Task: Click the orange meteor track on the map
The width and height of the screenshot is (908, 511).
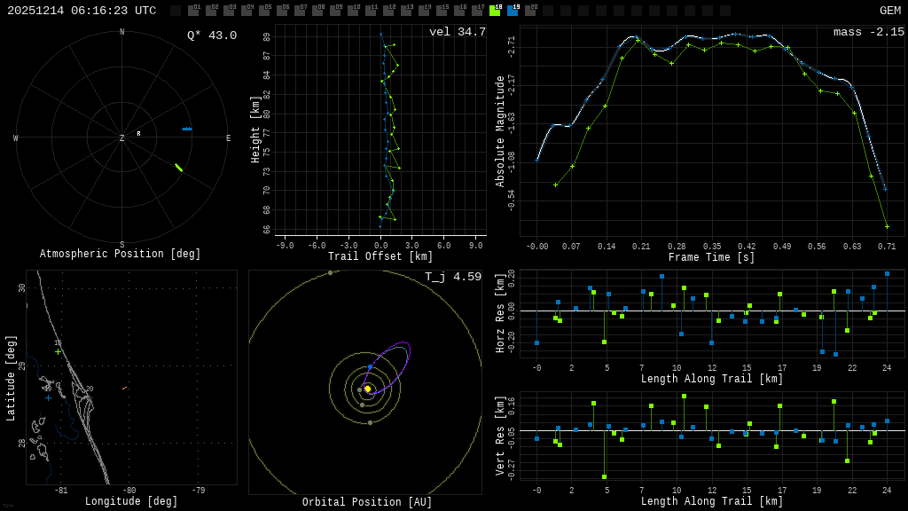Action: point(124,388)
